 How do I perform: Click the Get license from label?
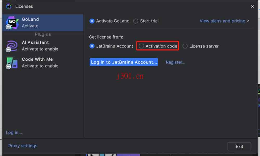coord(106,37)
